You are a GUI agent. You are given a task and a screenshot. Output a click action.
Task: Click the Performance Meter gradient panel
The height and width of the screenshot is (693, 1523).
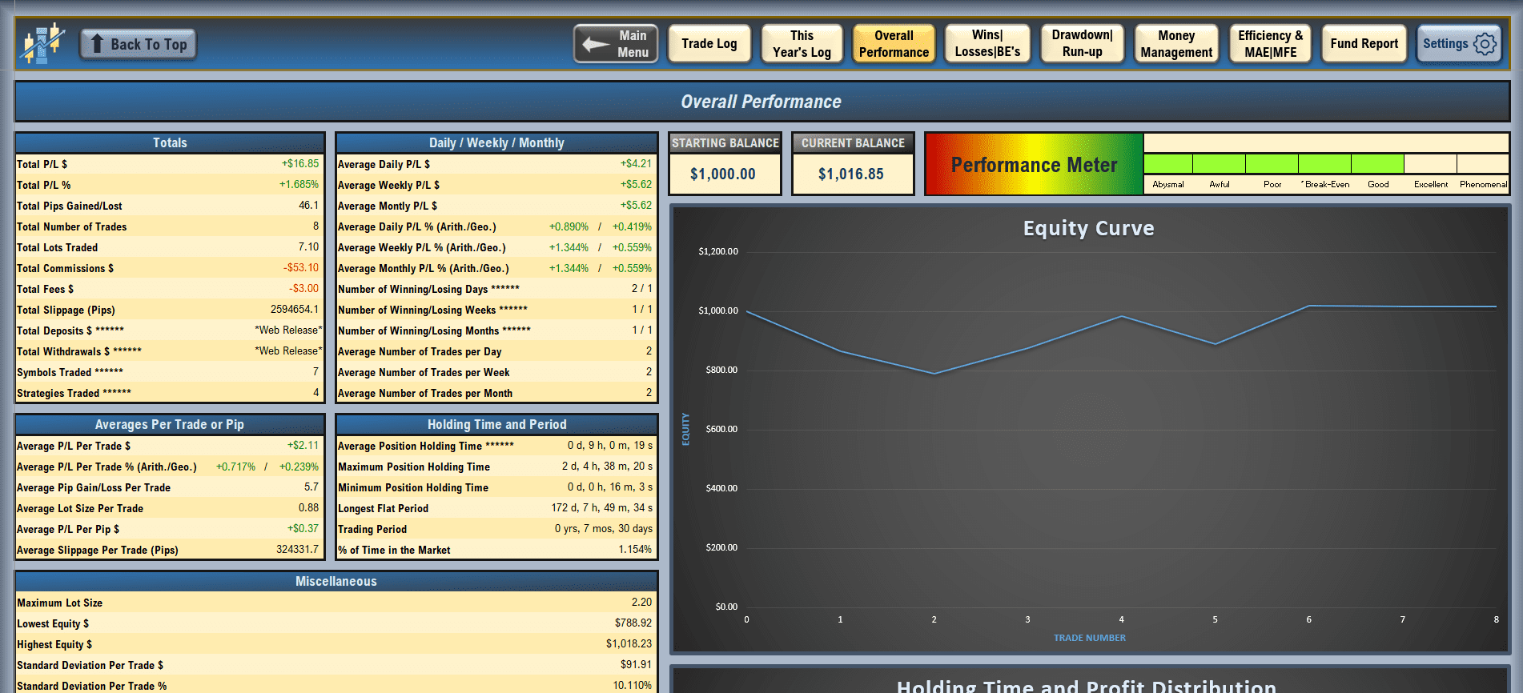coord(1034,165)
